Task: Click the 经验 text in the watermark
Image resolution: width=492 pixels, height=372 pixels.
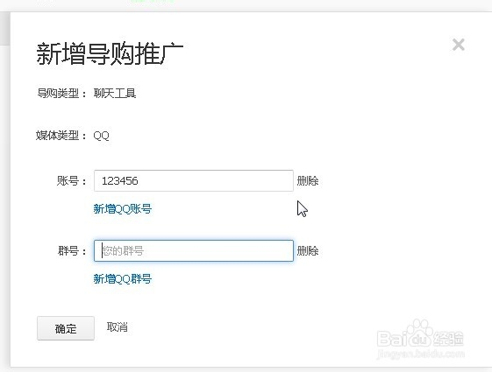Action: (449, 339)
